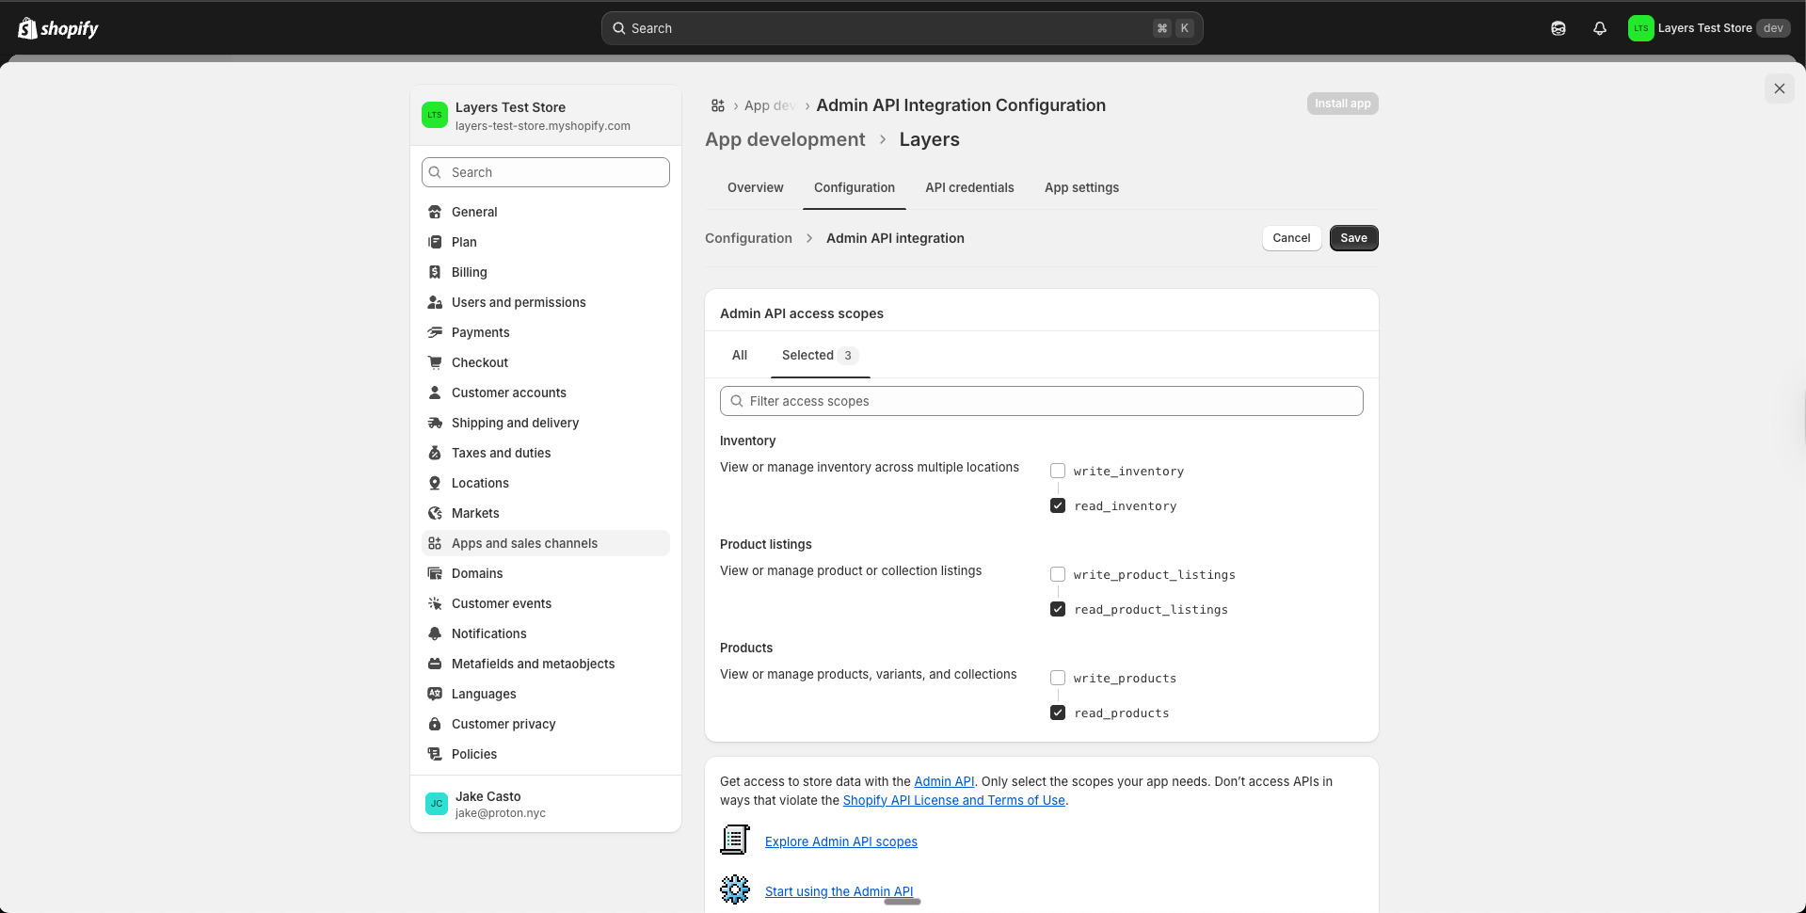
Task: Open the Selected access scopes tab
Action: (x=807, y=355)
